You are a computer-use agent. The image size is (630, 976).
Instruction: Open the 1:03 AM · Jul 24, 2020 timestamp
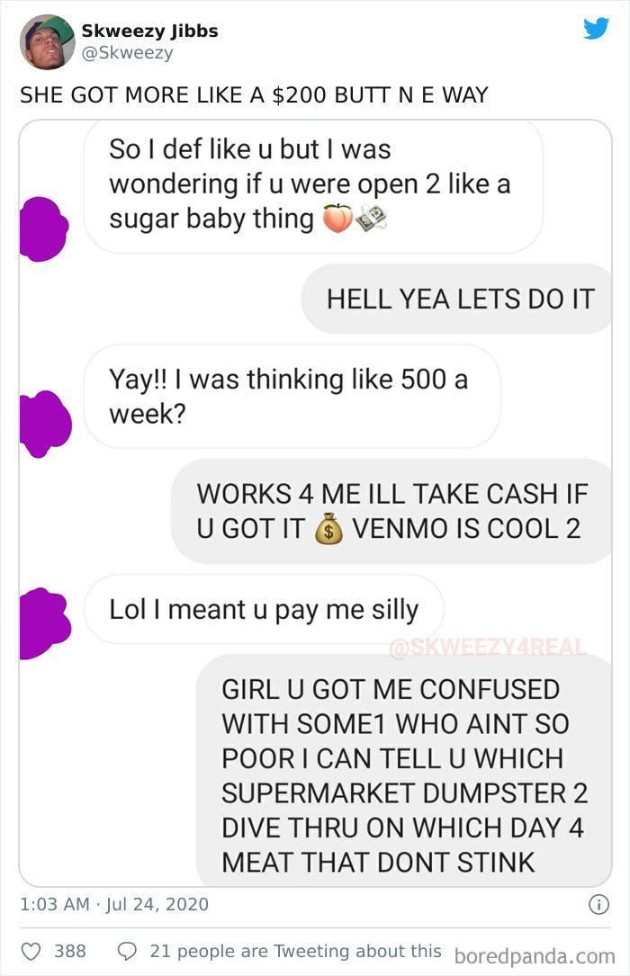(114, 904)
